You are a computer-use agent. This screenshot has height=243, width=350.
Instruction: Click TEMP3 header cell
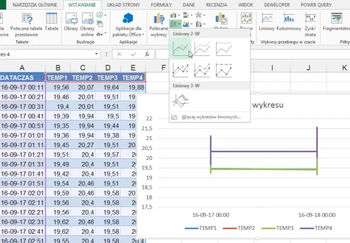click(108, 77)
